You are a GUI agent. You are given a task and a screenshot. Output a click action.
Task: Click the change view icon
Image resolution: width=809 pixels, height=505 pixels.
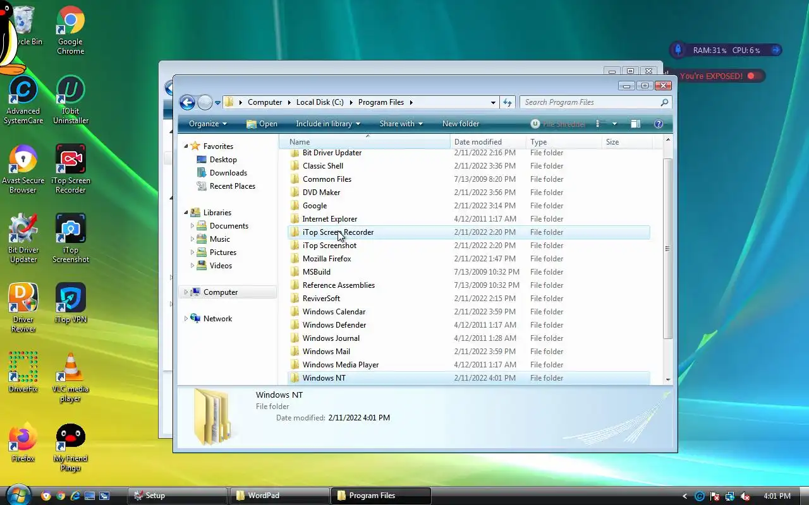point(601,124)
